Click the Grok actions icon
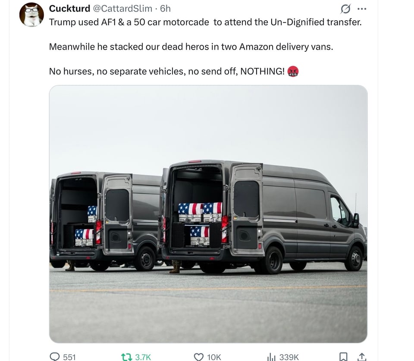Image resolution: width=414 pixels, height=361 pixels. [346, 9]
